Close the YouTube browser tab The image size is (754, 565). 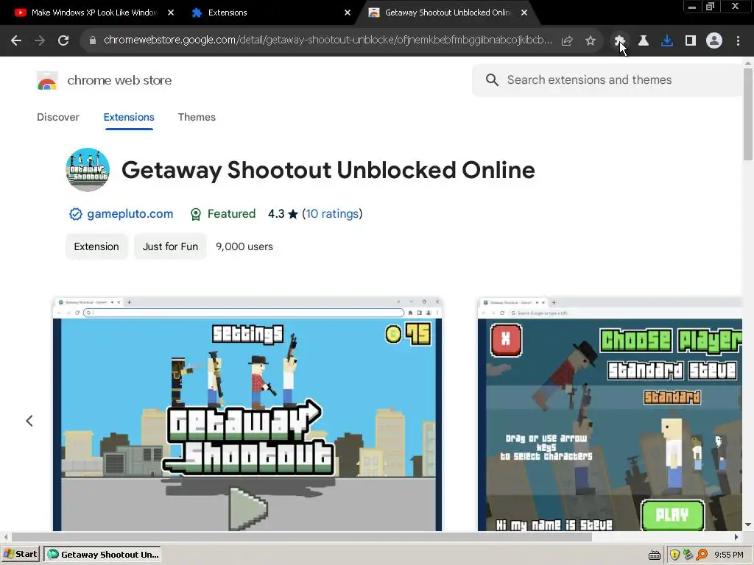171,13
